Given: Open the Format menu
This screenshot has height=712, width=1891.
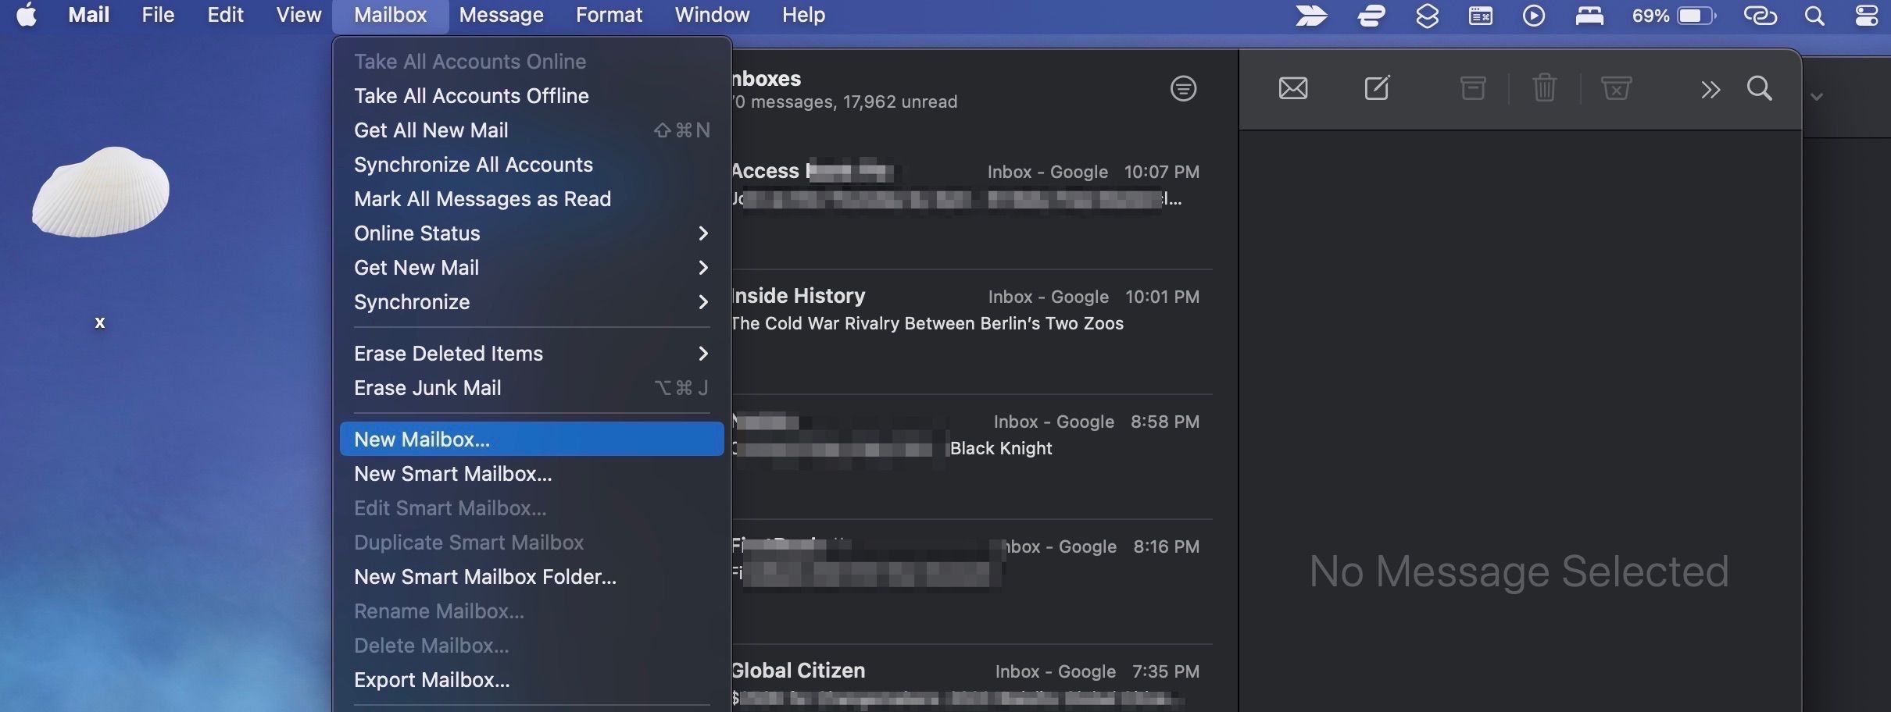Looking at the screenshot, I should coord(609,15).
